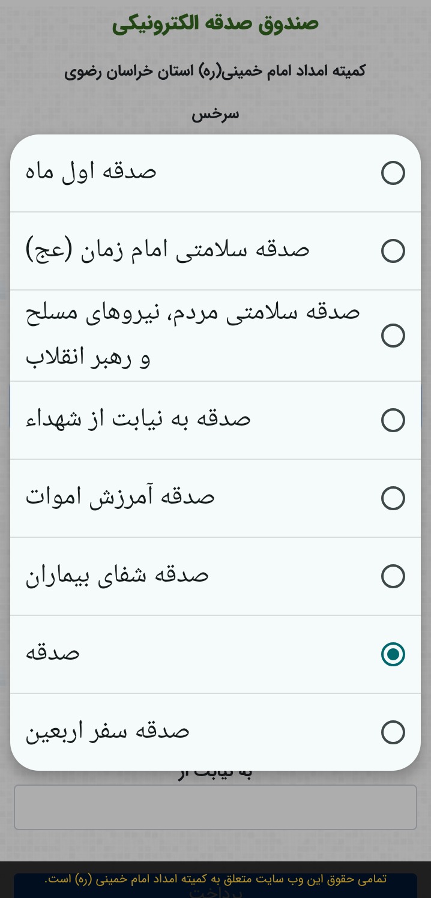Select the radio button for صدقه اول ماه
Screen dimensions: 431x898
tap(393, 173)
